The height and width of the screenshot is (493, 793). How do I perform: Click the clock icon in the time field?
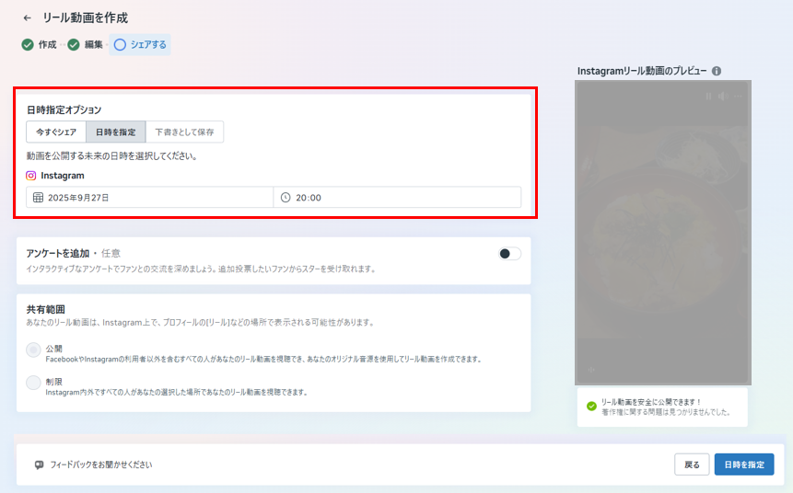286,197
